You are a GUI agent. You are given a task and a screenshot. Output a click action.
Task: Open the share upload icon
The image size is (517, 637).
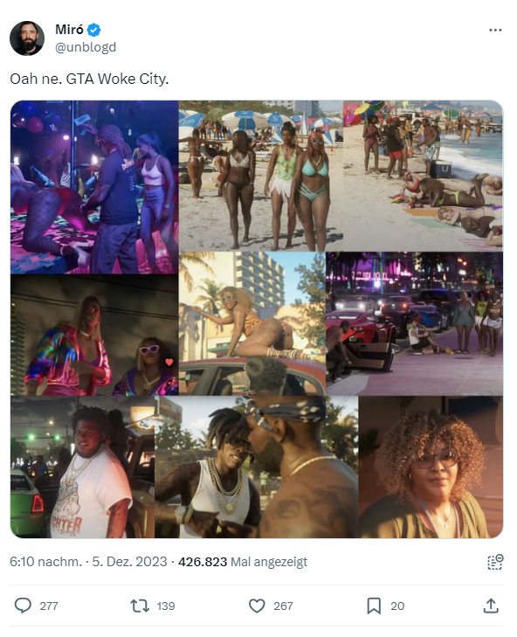coord(491,606)
